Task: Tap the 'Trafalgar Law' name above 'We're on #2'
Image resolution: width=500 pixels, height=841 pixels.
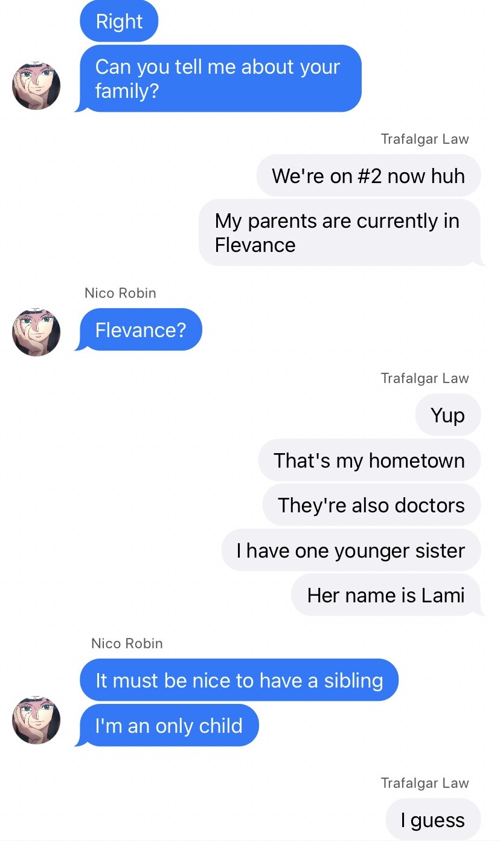Action: coord(425,139)
